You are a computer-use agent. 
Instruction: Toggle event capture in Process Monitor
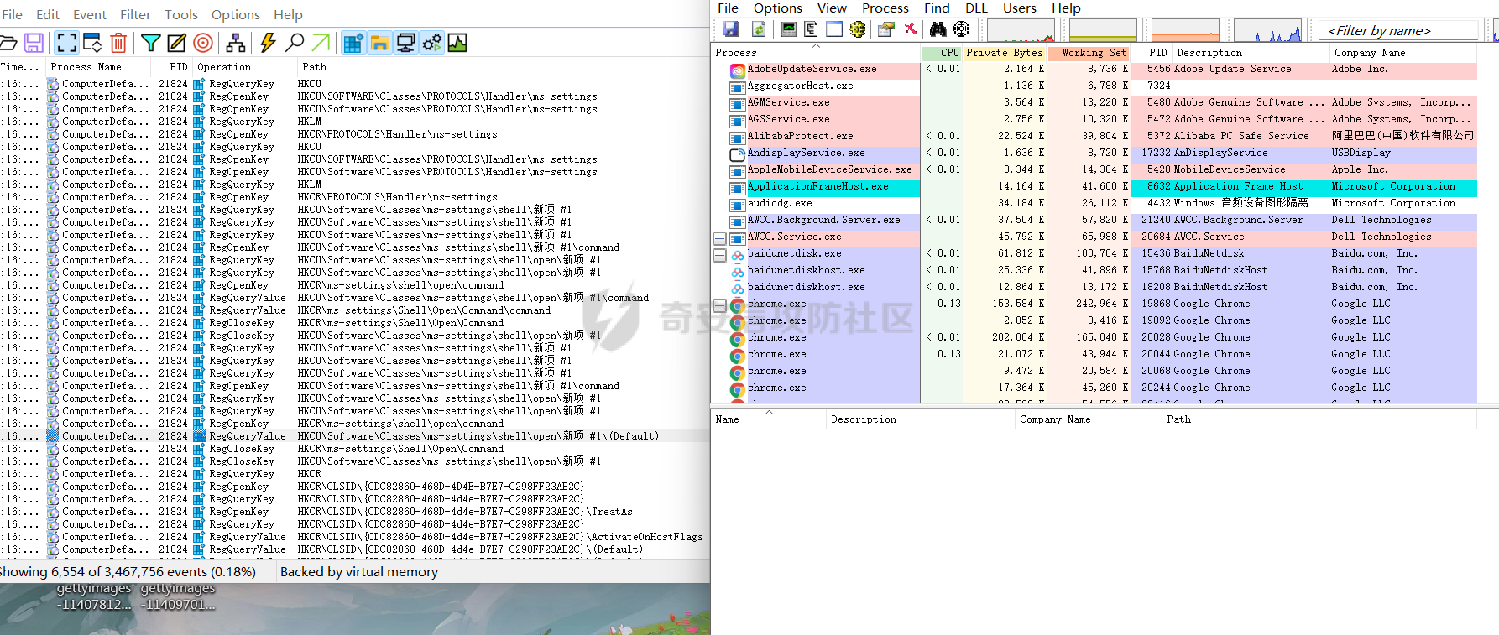[x=66, y=43]
